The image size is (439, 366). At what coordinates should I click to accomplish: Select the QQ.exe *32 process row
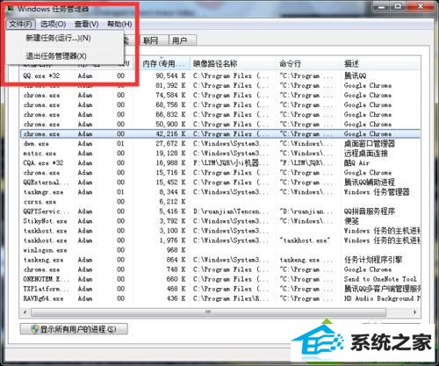pos(220,75)
